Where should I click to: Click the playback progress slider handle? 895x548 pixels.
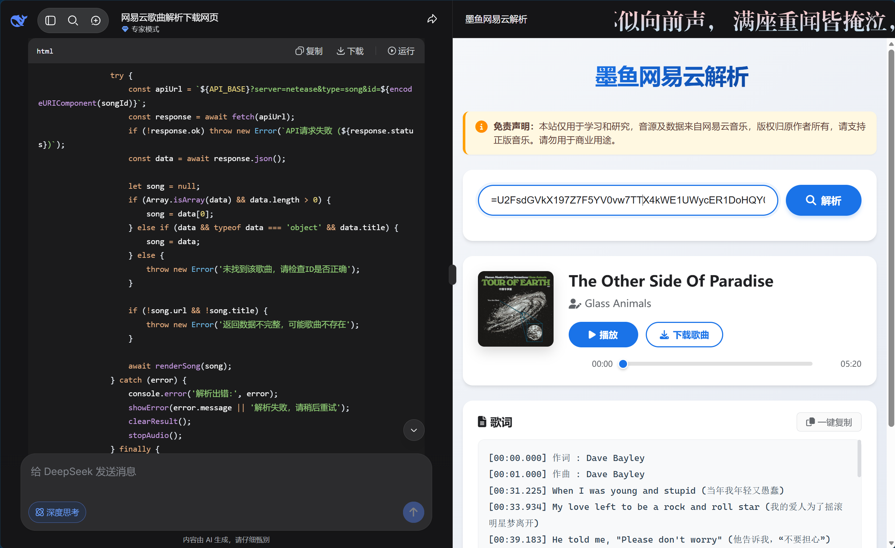(x=623, y=364)
